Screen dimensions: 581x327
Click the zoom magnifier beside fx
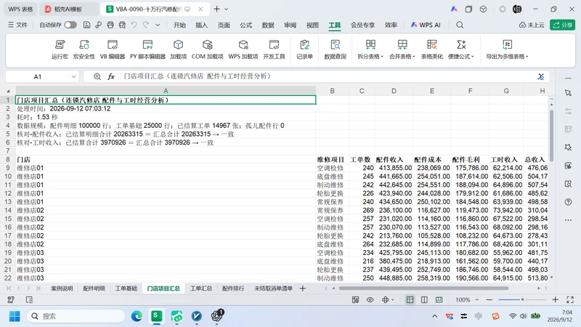tap(97, 76)
